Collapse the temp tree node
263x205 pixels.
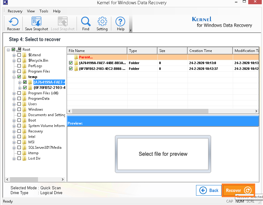[14, 77]
